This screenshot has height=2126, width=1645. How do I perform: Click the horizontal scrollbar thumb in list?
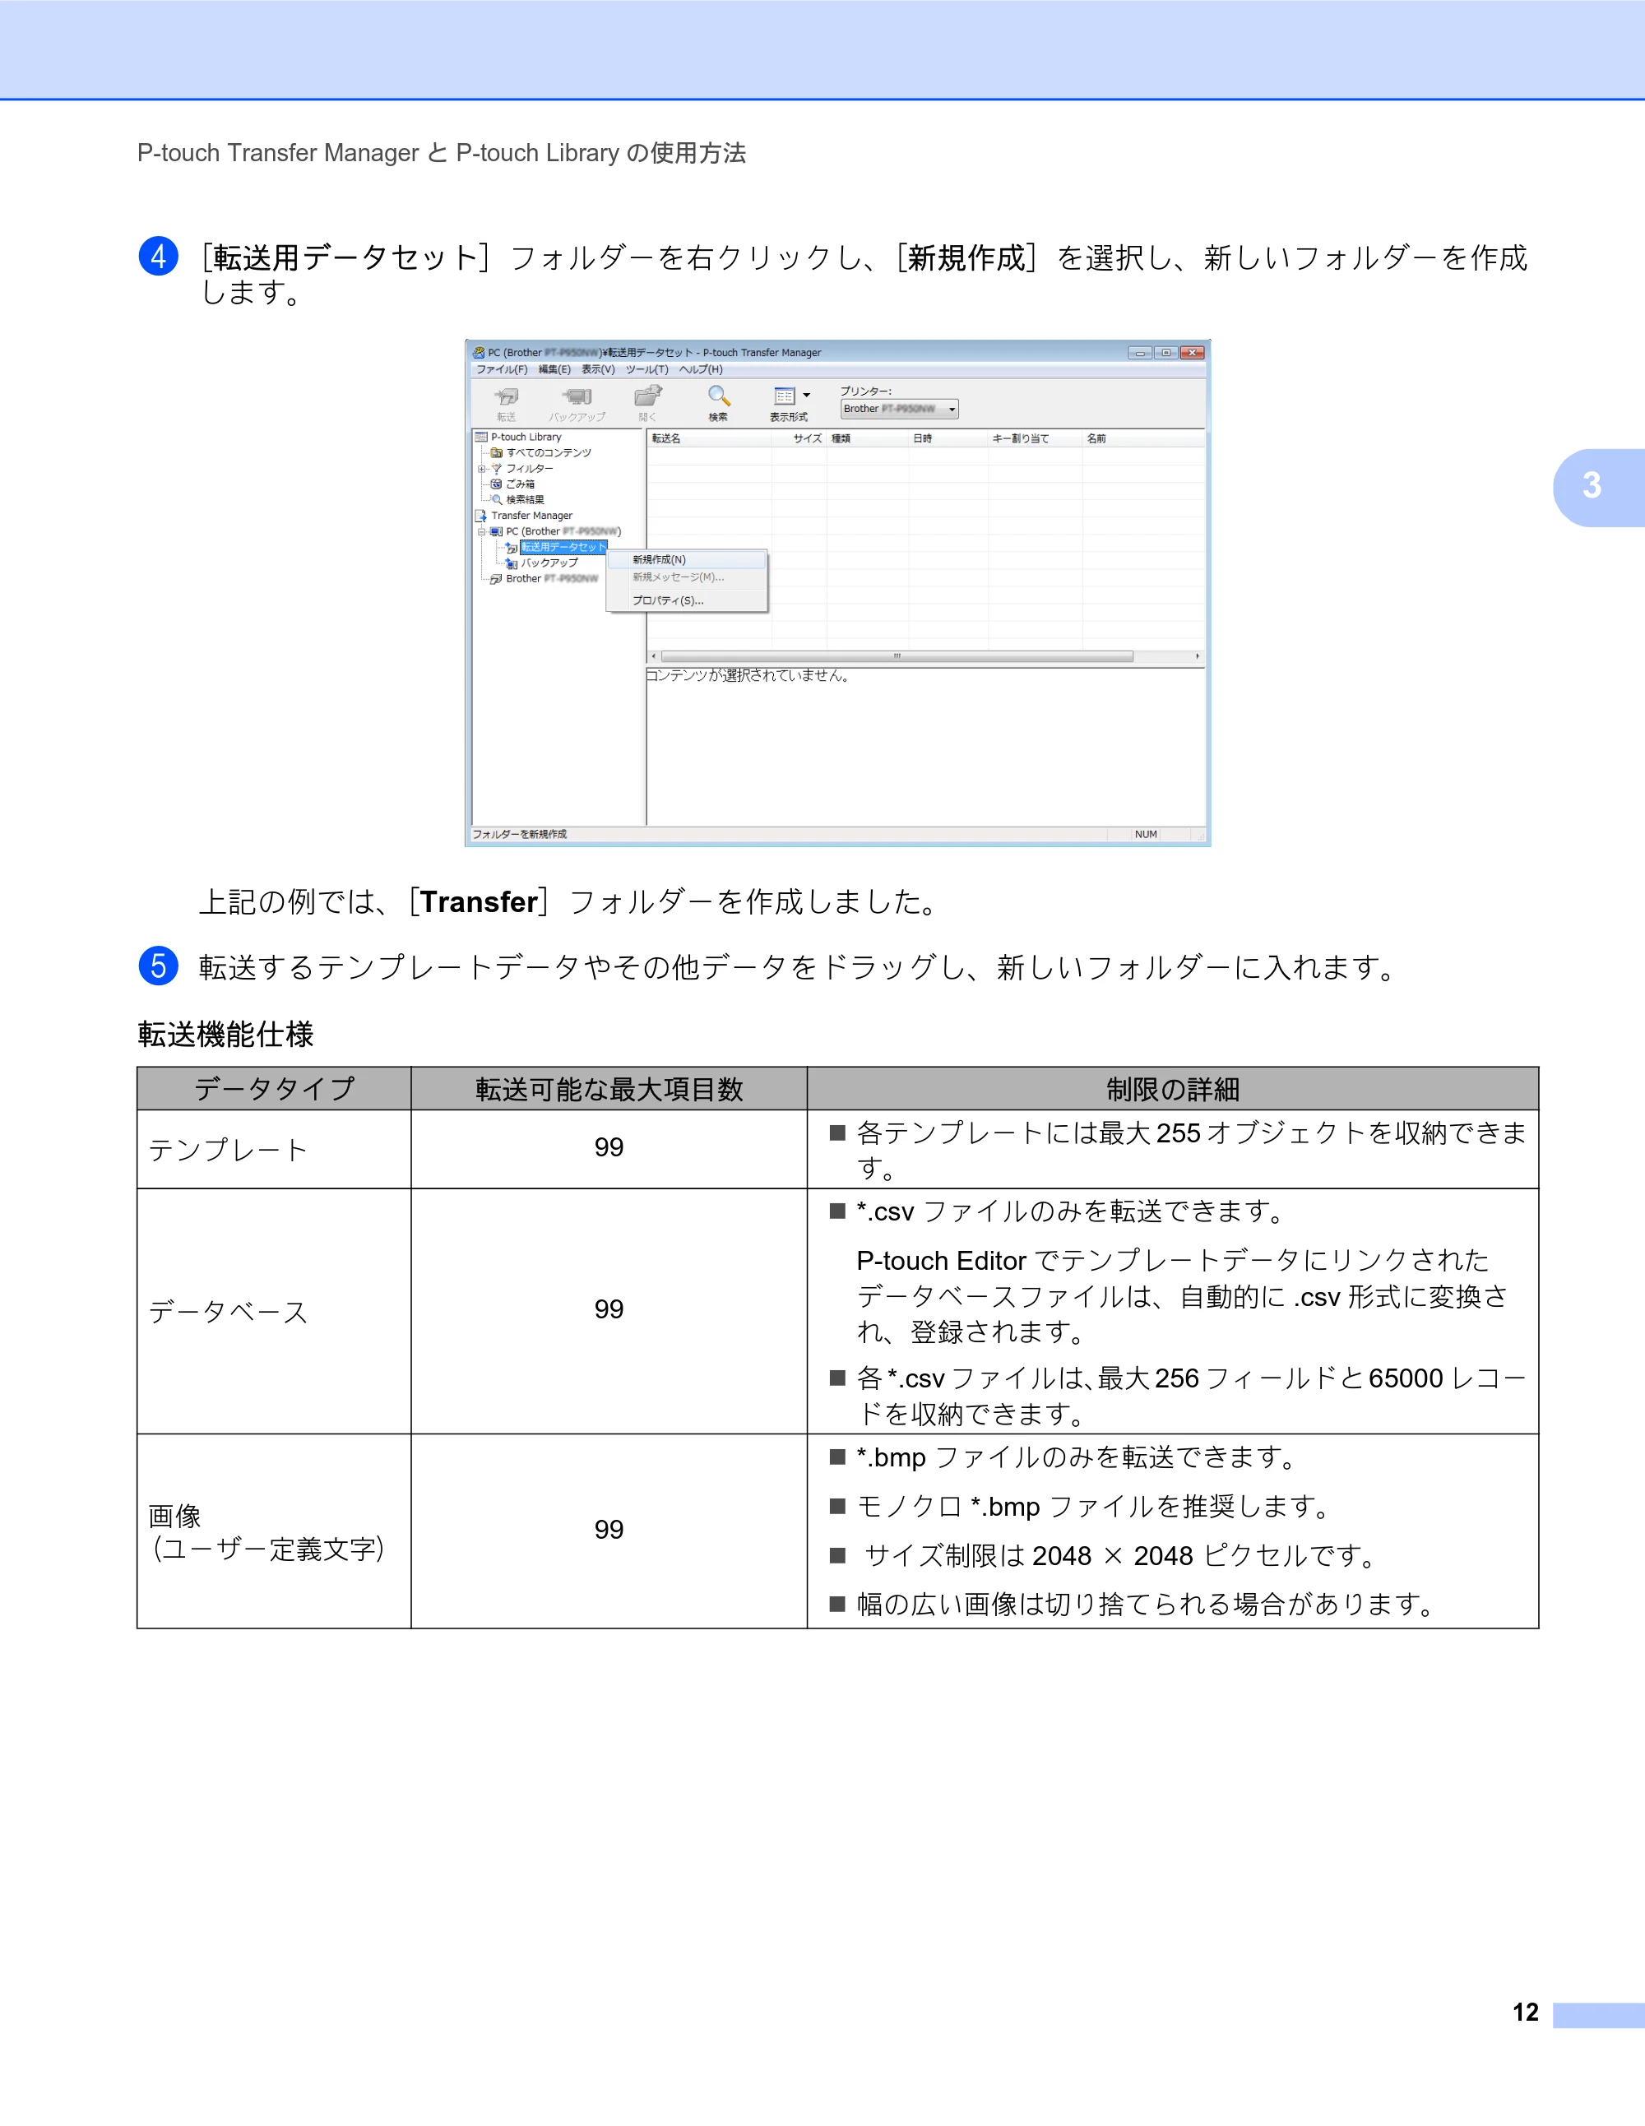click(897, 656)
